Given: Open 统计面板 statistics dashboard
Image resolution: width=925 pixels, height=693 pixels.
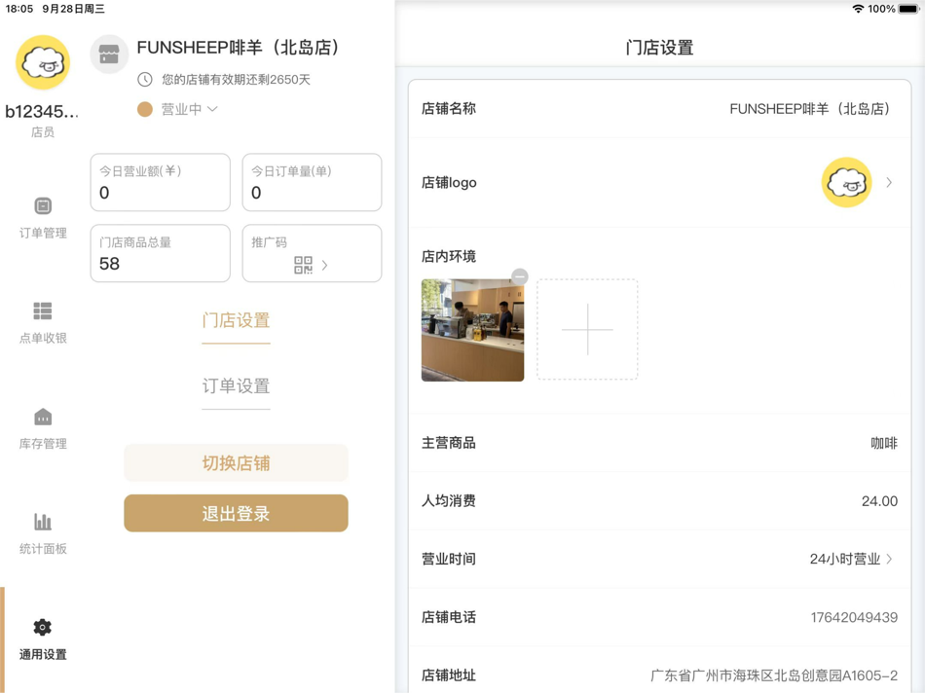Looking at the screenshot, I should pos(43,533).
